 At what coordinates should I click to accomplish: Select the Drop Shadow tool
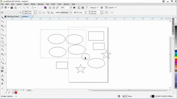(2, 67)
